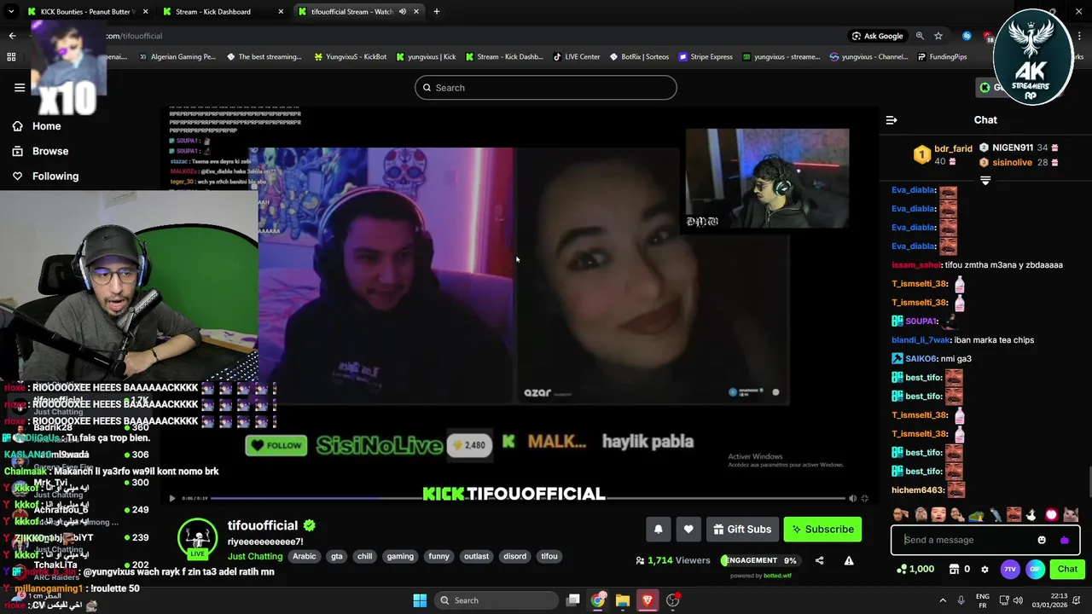Select the Arabic tag
1092x614 pixels.
tap(304, 556)
